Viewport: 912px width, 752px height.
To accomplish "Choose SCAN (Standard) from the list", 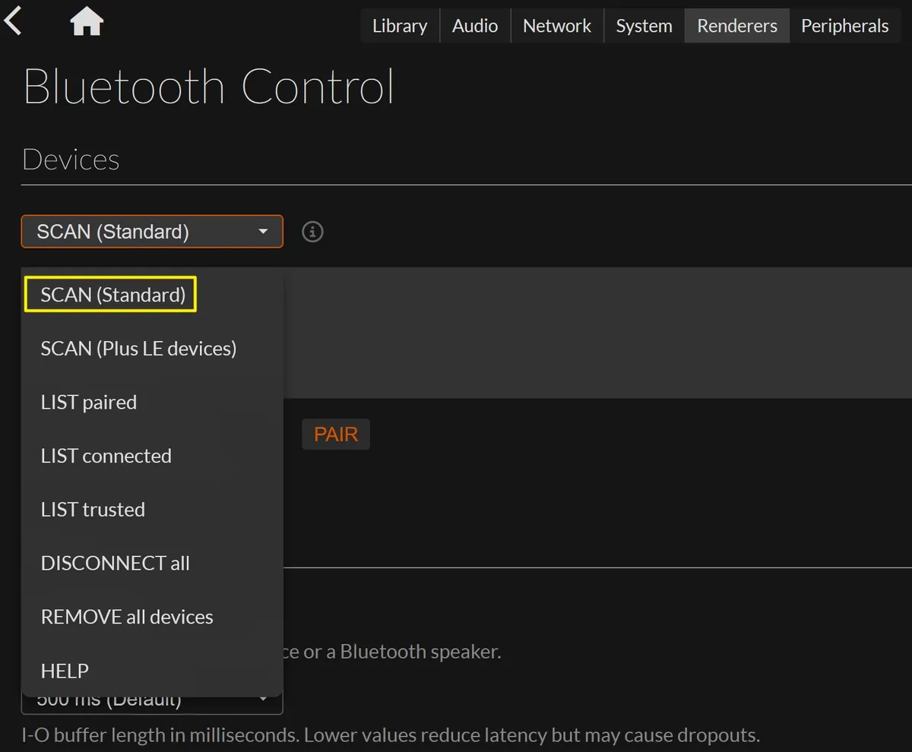I will (152, 295).
